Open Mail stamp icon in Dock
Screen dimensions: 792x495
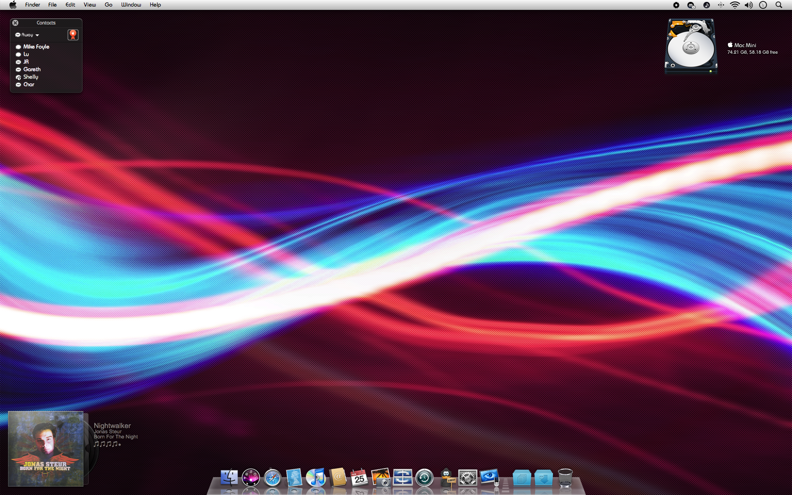[294, 478]
